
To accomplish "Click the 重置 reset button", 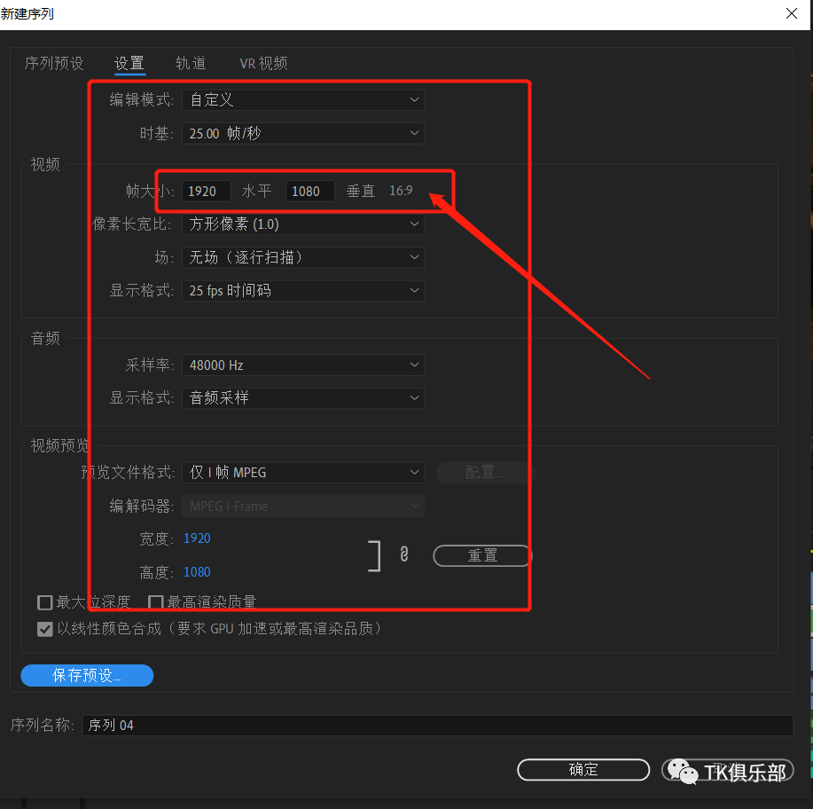I will 482,555.
